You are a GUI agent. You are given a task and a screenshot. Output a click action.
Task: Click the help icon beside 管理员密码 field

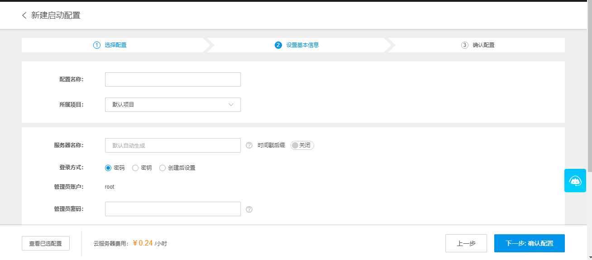pyautogui.click(x=249, y=209)
